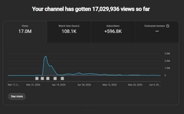Click the 17,029,936 views headline

(x=91, y=9)
